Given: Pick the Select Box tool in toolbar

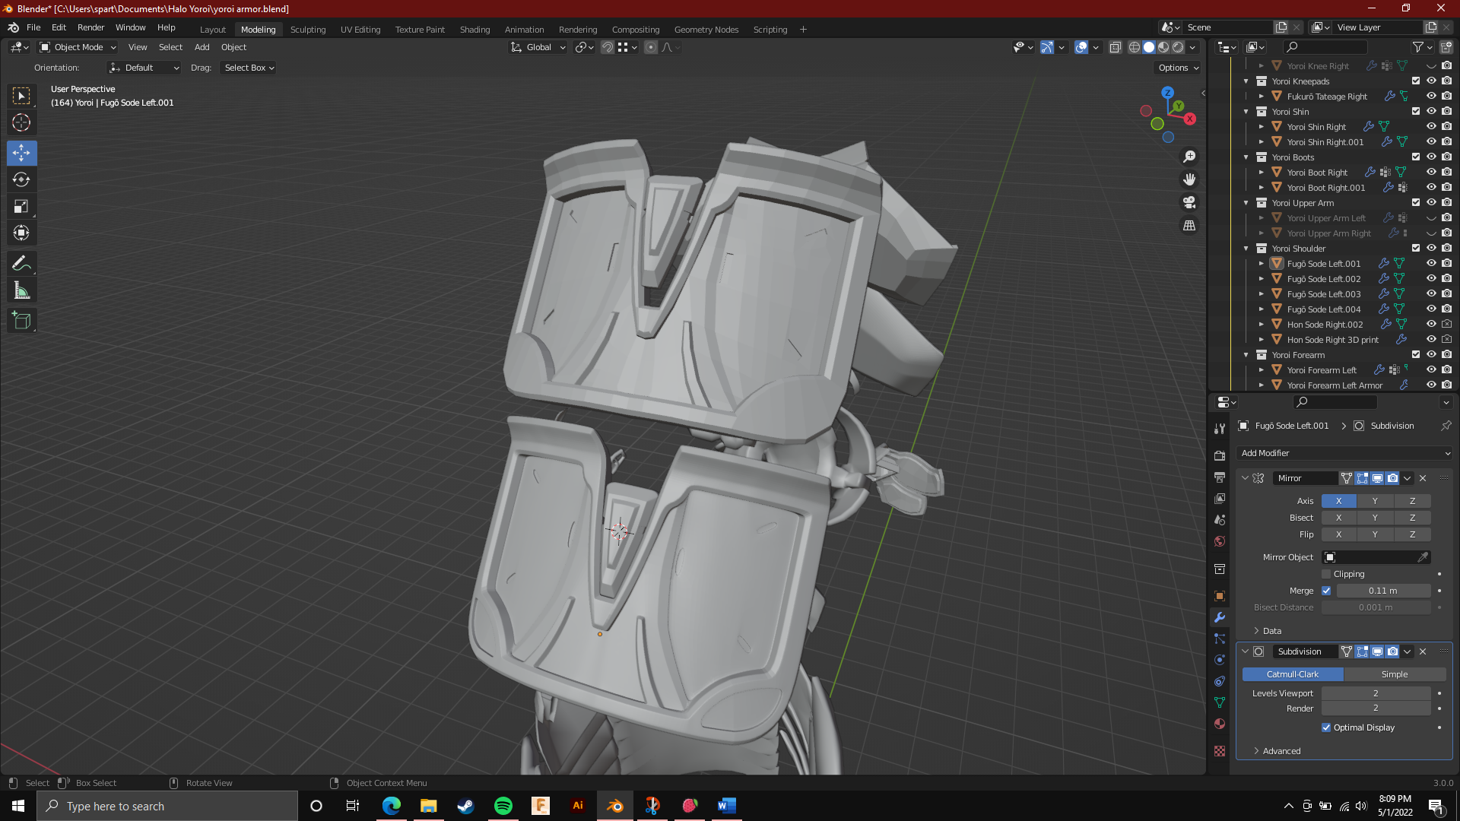Looking at the screenshot, I should 21,96.
